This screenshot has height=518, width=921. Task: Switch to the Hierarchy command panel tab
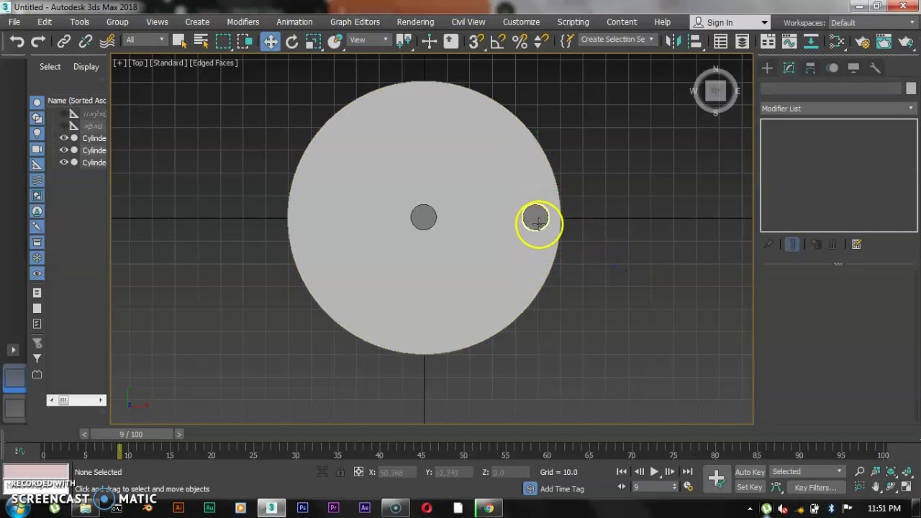[810, 68]
